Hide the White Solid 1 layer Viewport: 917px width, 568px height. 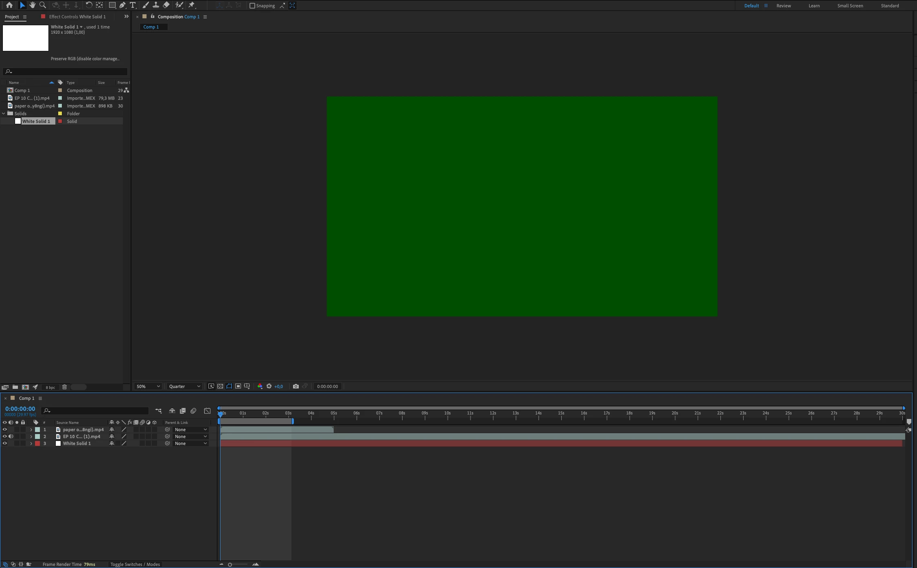click(x=5, y=443)
